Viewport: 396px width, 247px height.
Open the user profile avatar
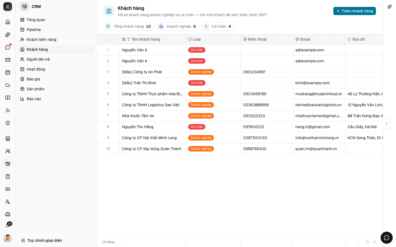pyautogui.click(x=8, y=238)
